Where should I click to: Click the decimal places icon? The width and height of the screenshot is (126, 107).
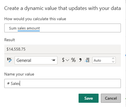87,60
